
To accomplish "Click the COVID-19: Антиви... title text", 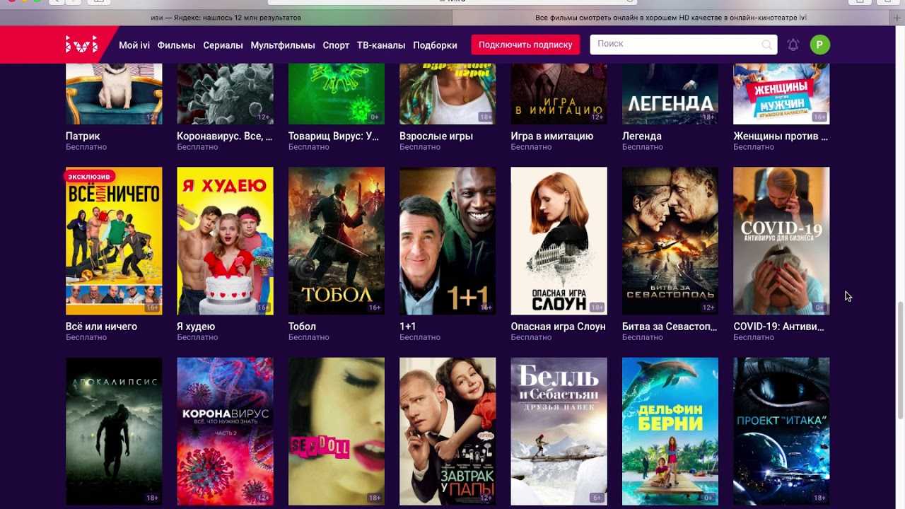I will (779, 327).
